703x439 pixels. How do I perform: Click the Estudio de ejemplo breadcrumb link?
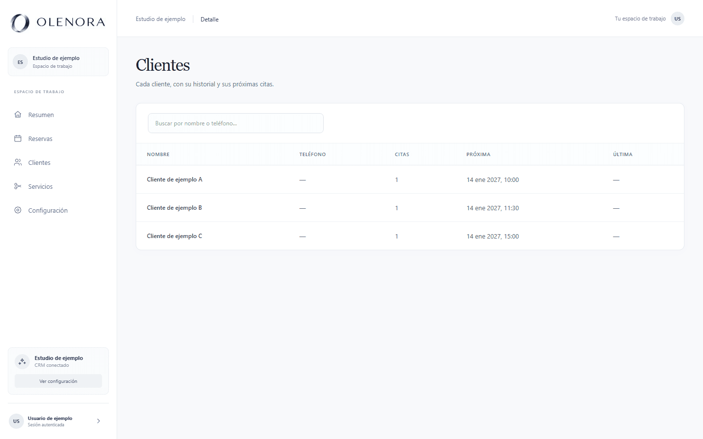161,19
